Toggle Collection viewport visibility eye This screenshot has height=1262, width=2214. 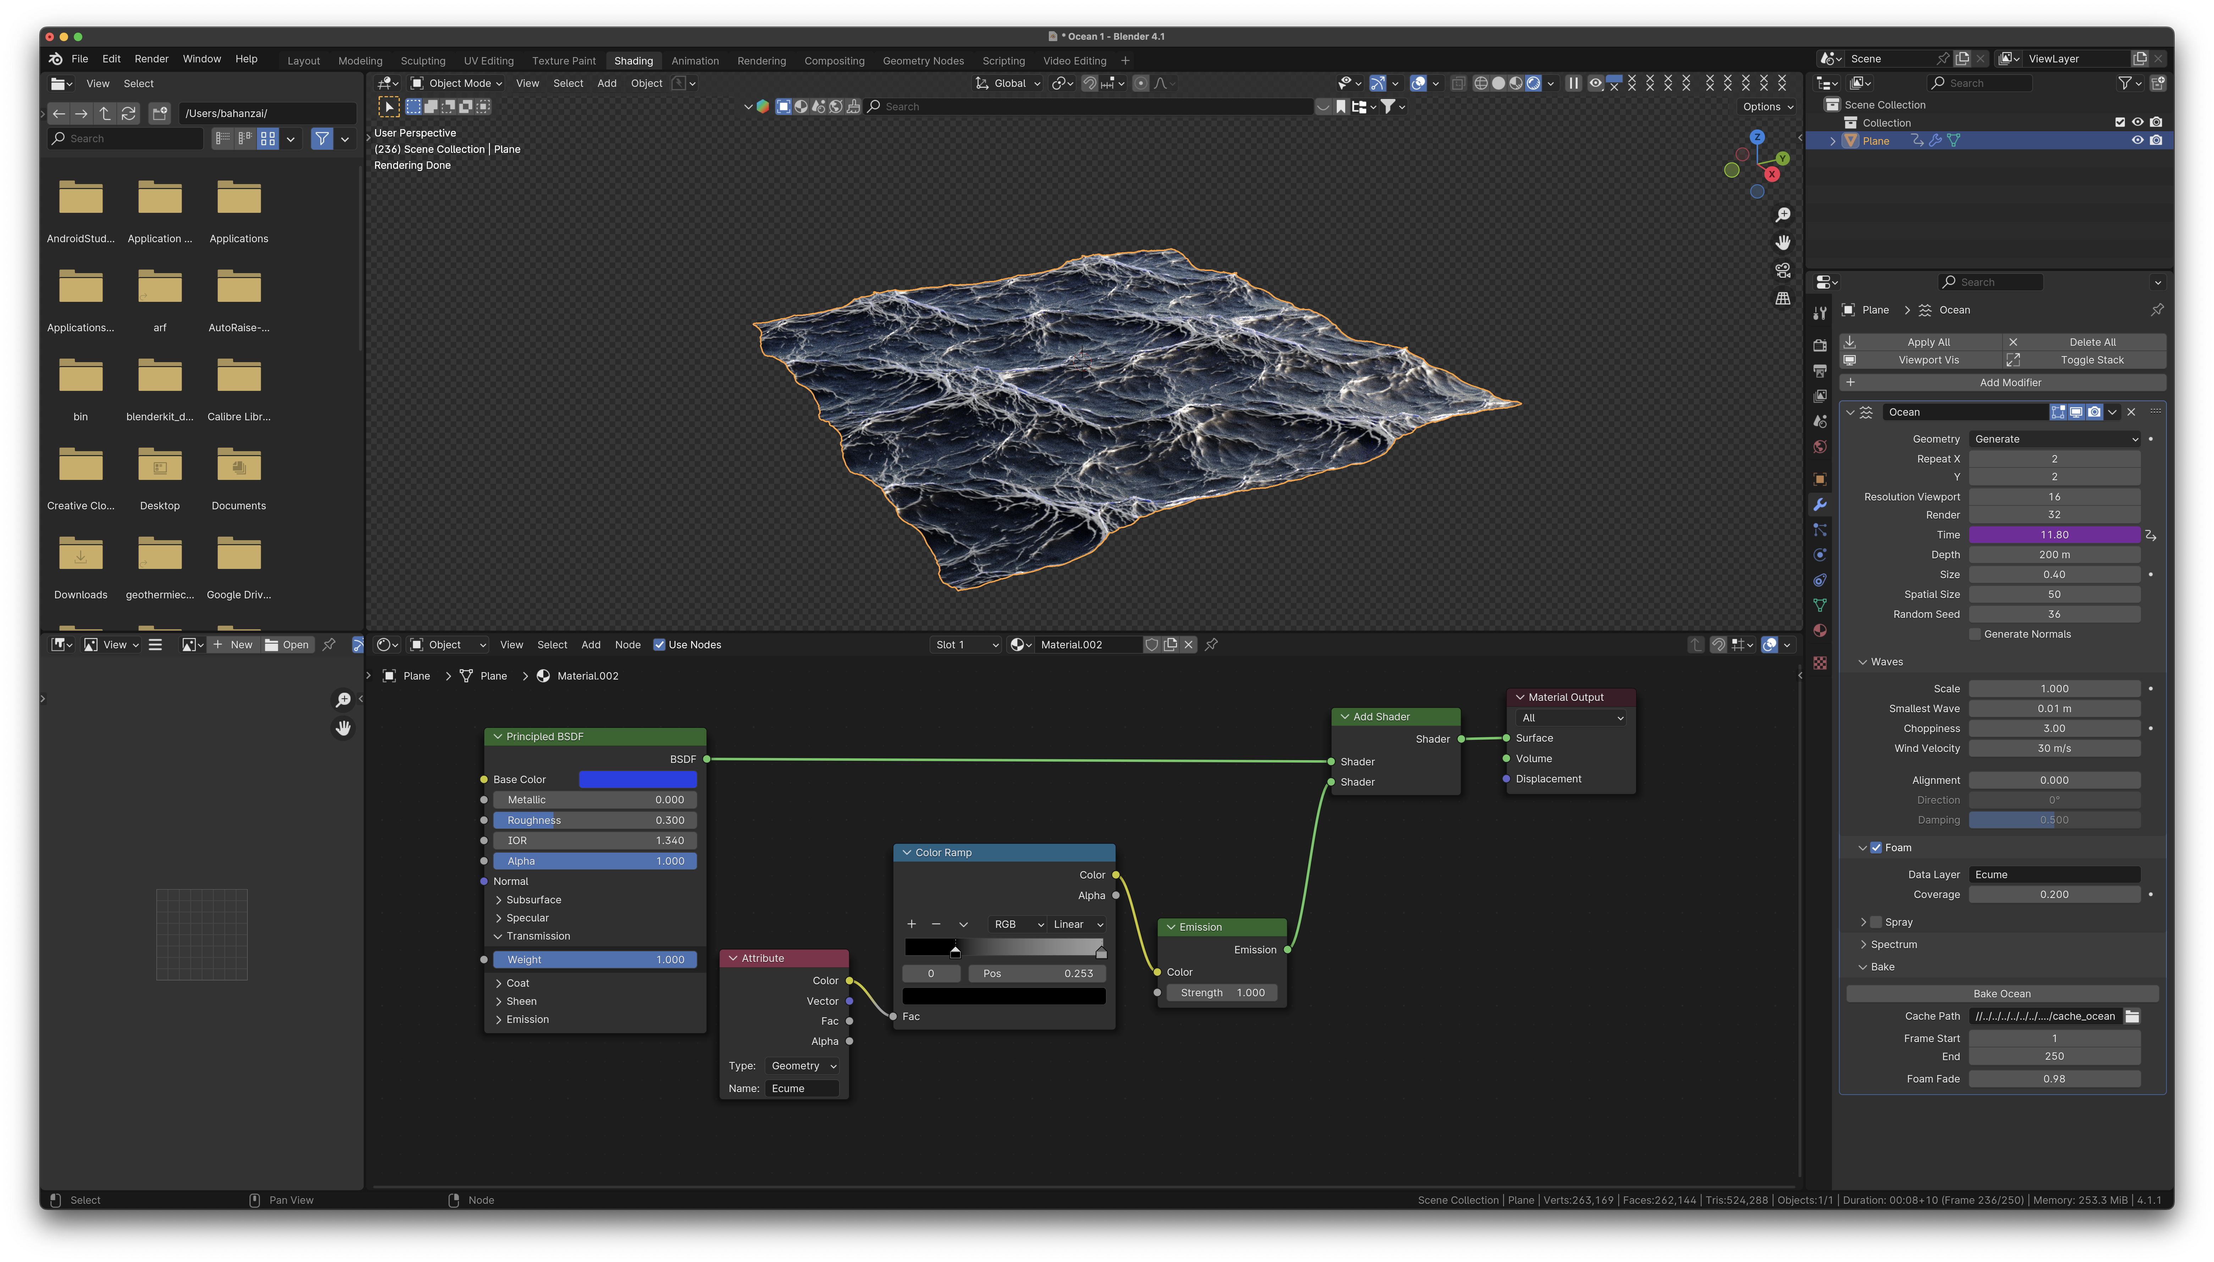(2138, 122)
